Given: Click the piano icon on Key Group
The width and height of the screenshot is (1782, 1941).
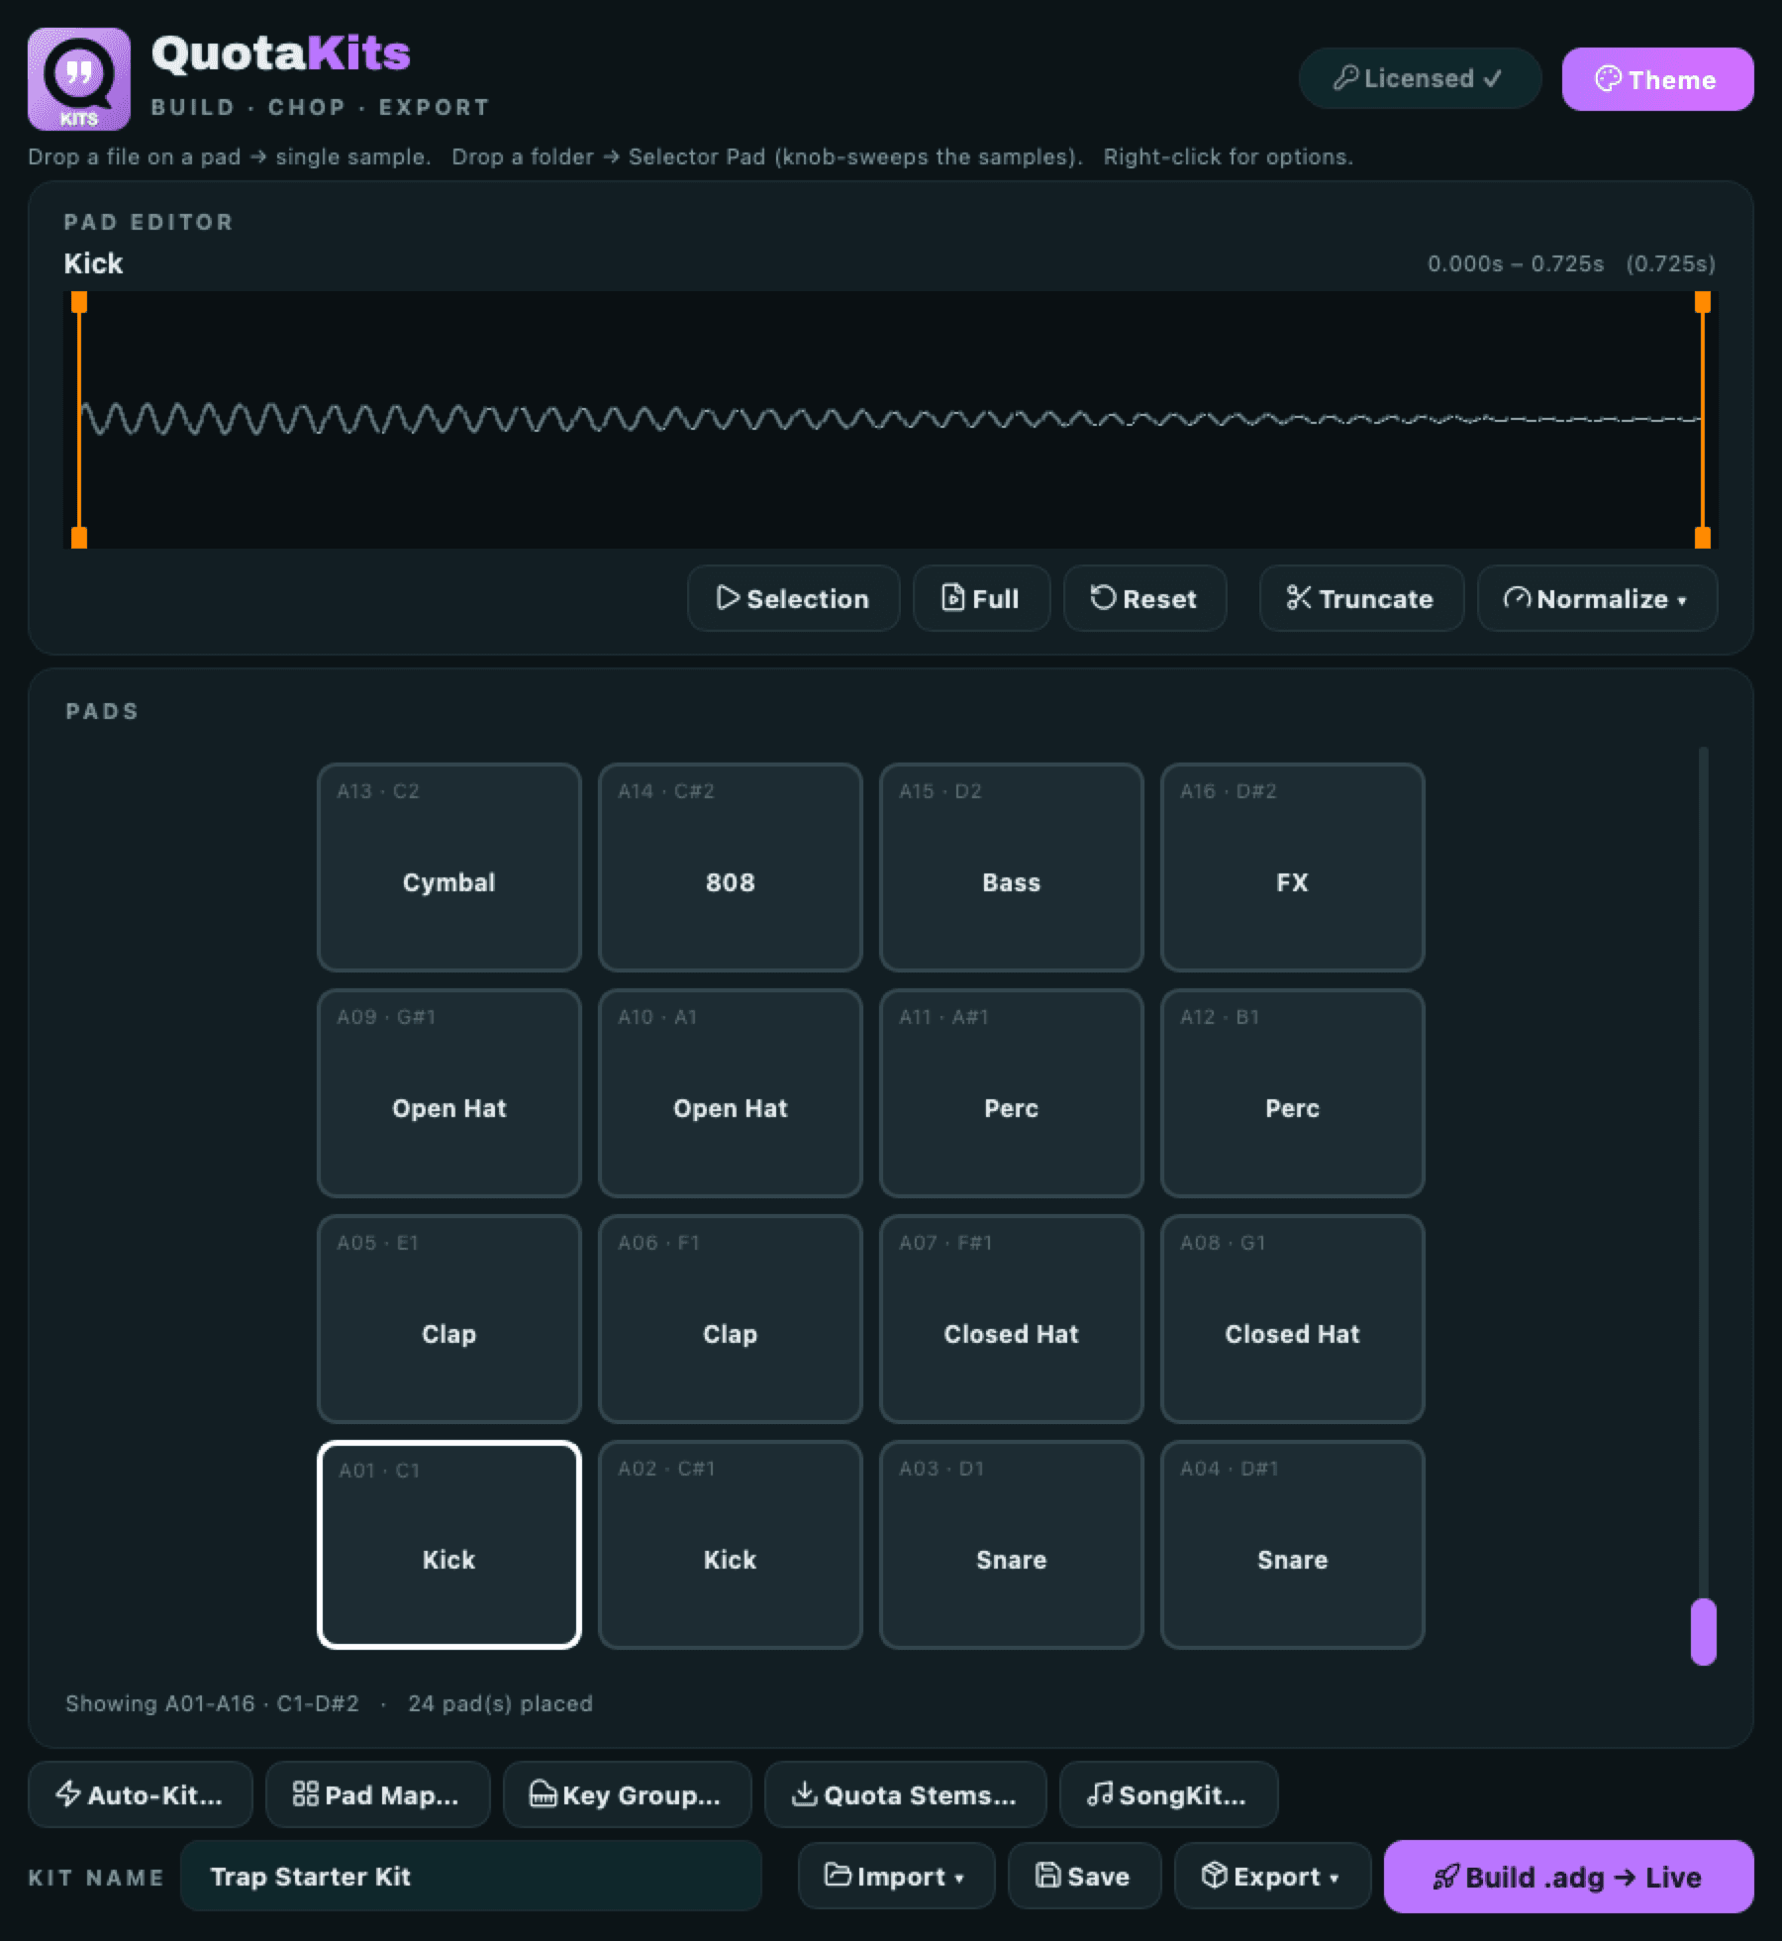Looking at the screenshot, I should coord(544,1794).
